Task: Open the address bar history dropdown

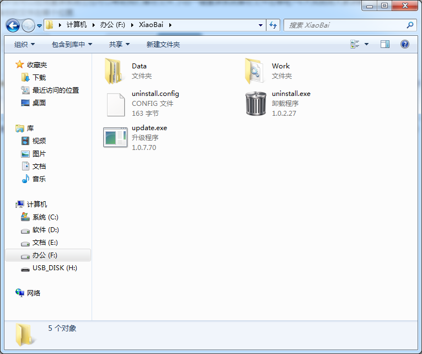Action: tap(260, 25)
